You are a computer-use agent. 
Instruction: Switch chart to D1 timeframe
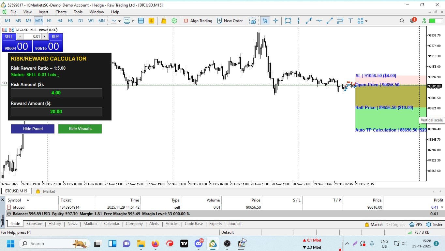point(81,21)
